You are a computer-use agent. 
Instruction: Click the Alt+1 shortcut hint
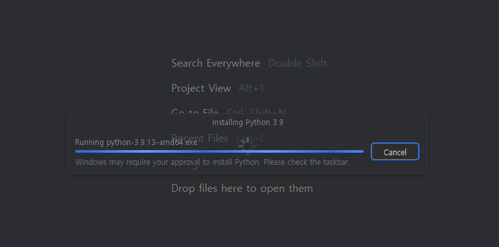point(251,88)
